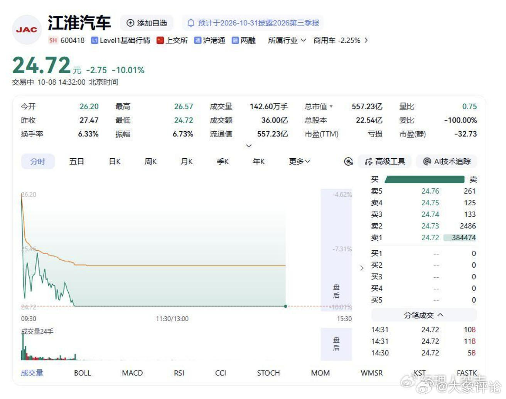Show the 季K chart
The image size is (506, 399).
[x=223, y=161]
